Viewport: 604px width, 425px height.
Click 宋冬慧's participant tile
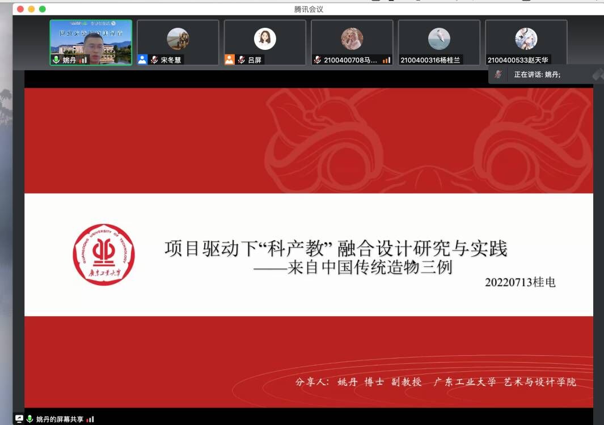(178, 40)
